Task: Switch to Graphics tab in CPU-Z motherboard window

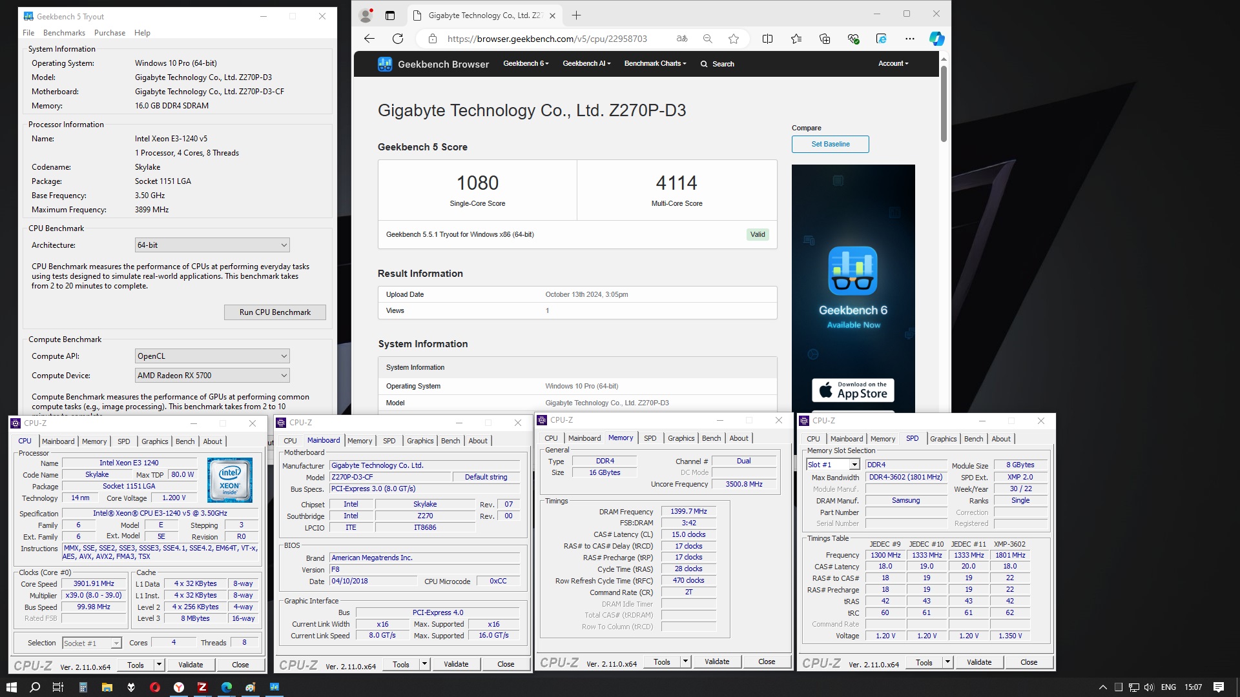Action: click(x=420, y=441)
